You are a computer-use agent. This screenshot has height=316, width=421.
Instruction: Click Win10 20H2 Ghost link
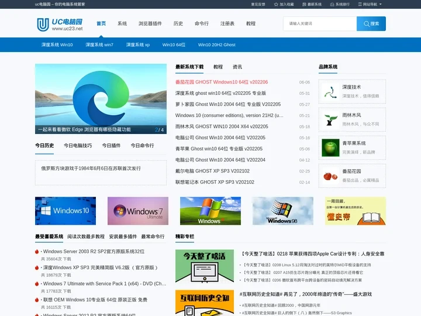tap(217, 45)
